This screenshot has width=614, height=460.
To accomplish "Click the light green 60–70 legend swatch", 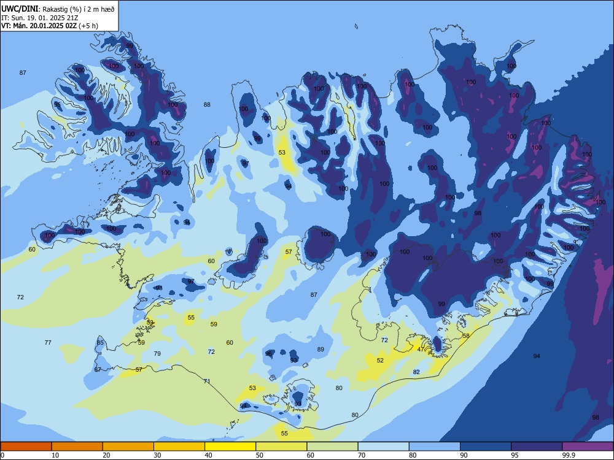I will tap(332, 447).
